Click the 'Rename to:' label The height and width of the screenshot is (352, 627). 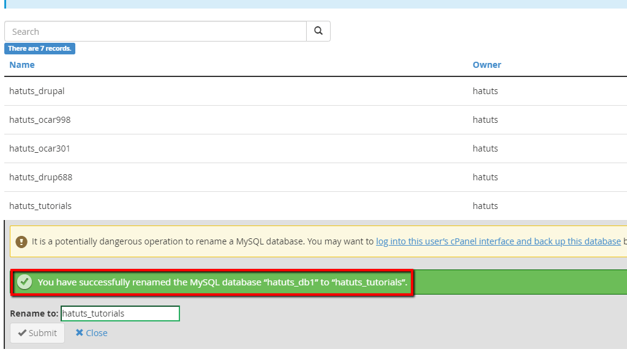point(34,313)
